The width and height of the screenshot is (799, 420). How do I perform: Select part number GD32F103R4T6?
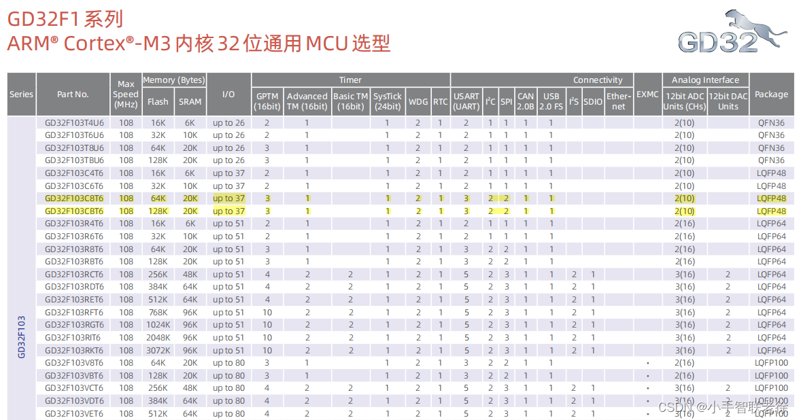click(x=74, y=224)
